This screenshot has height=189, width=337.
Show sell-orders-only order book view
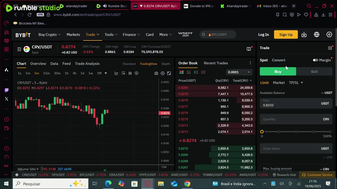203,72
